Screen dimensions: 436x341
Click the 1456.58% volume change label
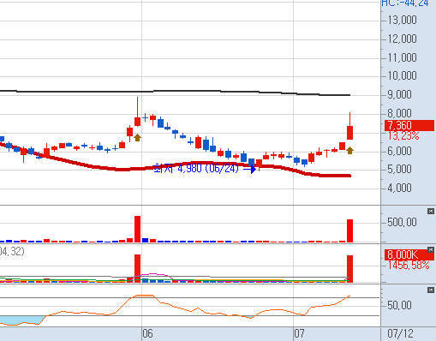click(409, 266)
